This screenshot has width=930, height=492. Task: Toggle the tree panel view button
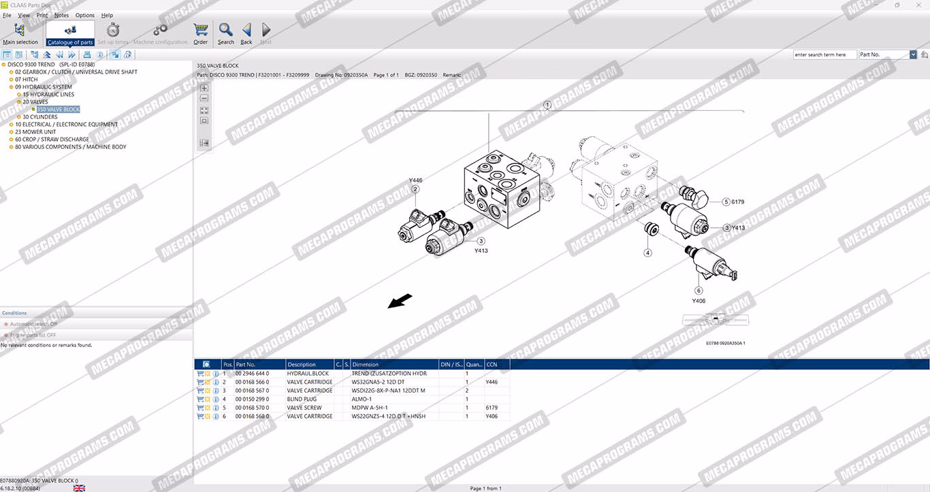tap(7, 54)
